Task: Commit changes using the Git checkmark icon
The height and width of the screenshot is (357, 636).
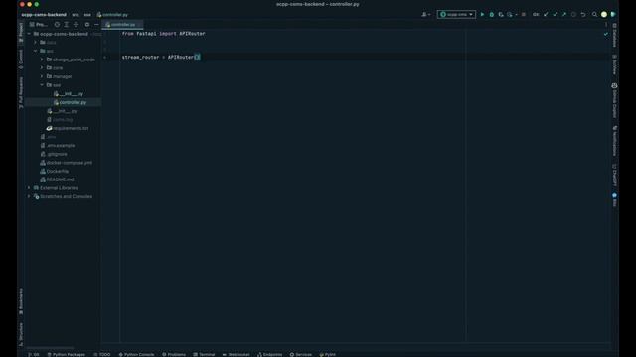Action: [x=555, y=14]
